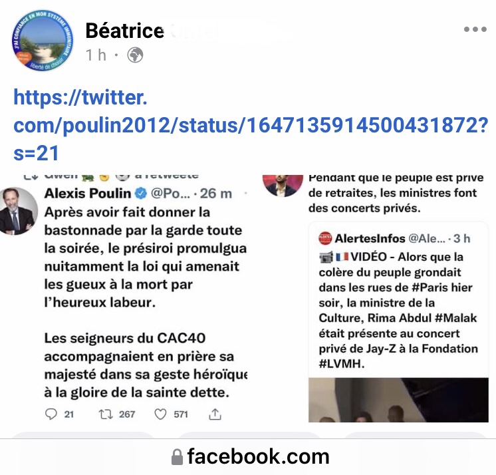
Task: Click the share upload arrow icon on tweet
Action: [215, 414]
